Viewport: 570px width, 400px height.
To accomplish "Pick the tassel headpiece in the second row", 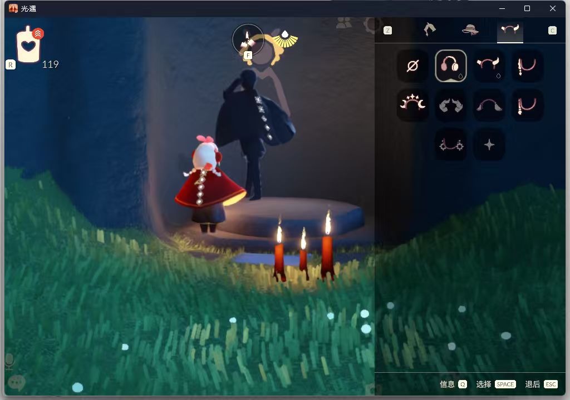I will (527, 105).
